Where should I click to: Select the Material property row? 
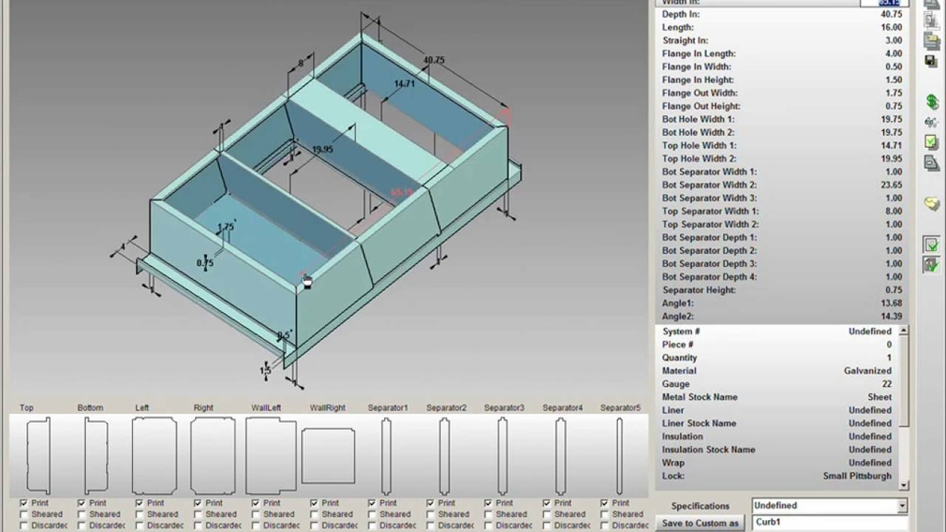[776, 371]
